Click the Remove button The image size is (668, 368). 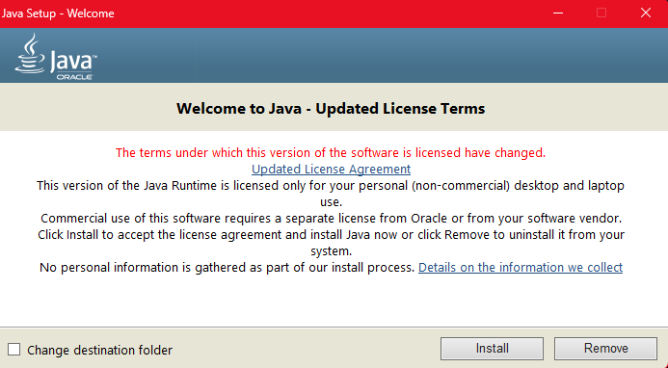point(605,349)
